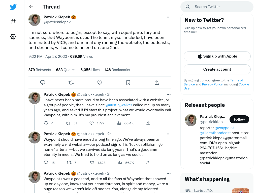Share the main tweet via upload icon

click(x=157, y=82)
